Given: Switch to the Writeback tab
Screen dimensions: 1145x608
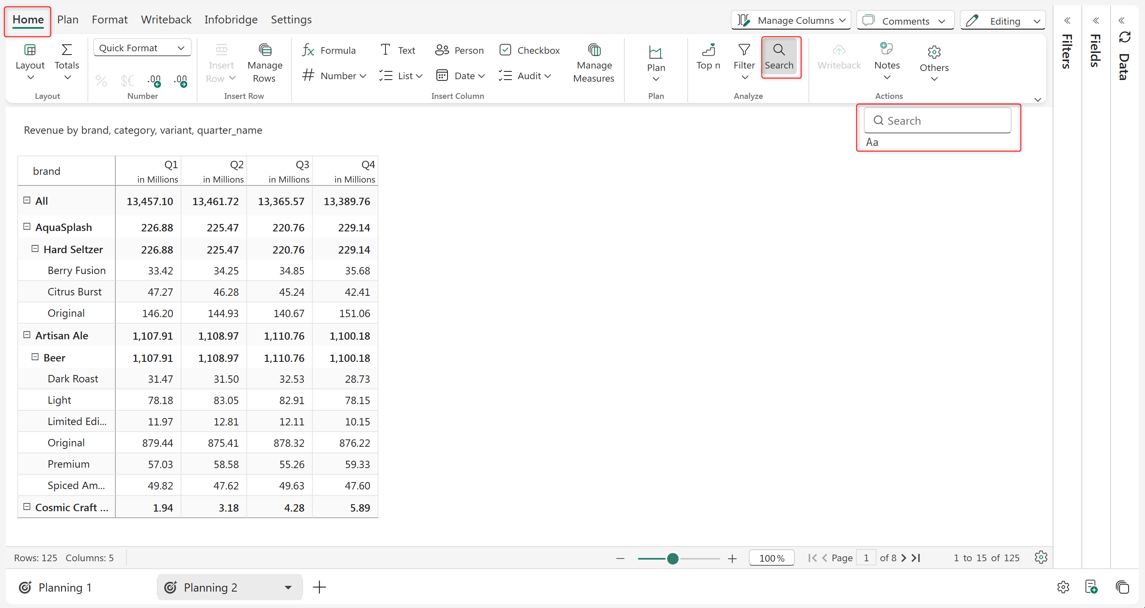Looking at the screenshot, I should 166,20.
